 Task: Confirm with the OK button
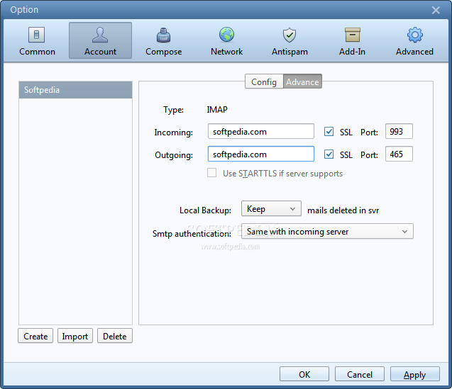[x=304, y=374]
